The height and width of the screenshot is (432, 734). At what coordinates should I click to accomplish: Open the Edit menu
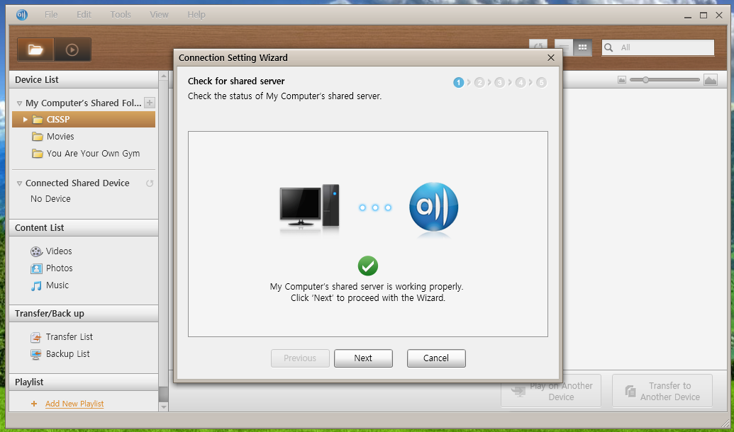pyautogui.click(x=84, y=14)
